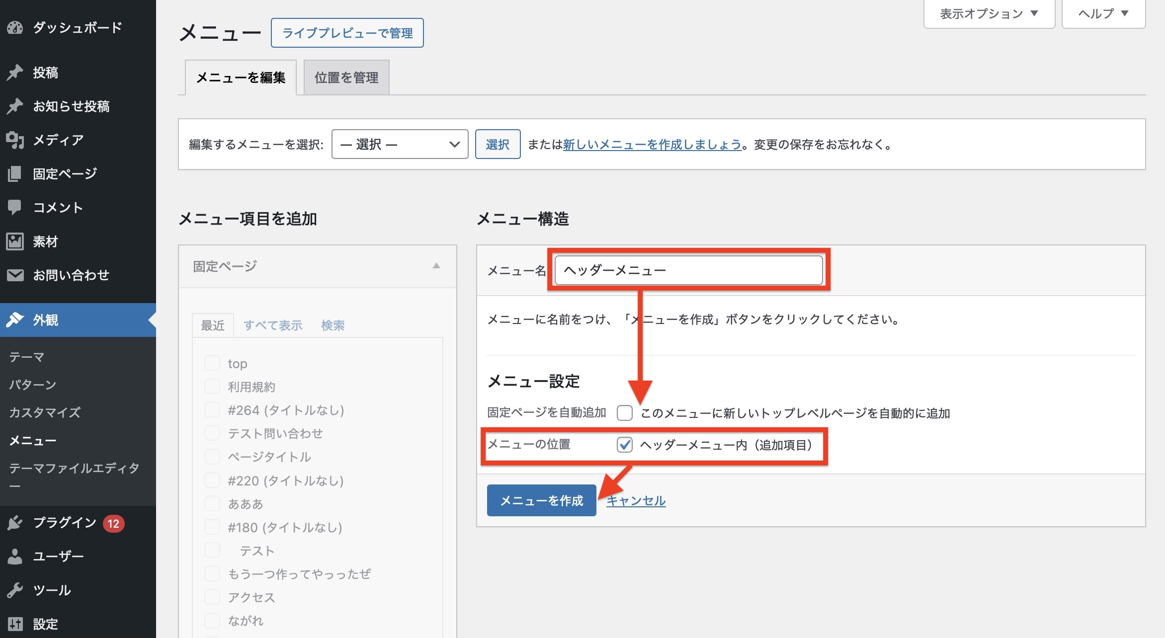
Task: Click the ユーザー person icon
Action: coord(15,557)
